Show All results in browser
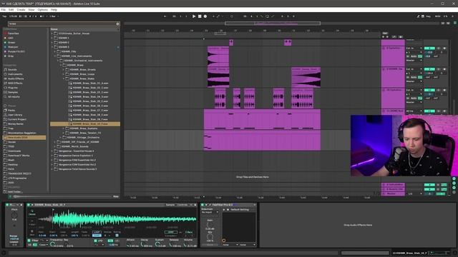The width and height of the screenshot is (458, 257). pyautogui.click(x=14, y=97)
